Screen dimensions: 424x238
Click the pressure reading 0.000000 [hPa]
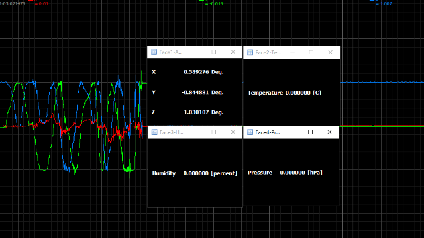click(x=301, y=173)
